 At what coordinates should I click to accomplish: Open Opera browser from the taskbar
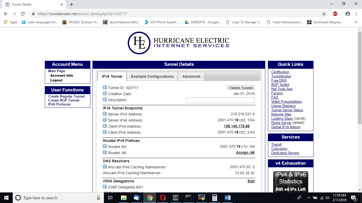point(162,198)
